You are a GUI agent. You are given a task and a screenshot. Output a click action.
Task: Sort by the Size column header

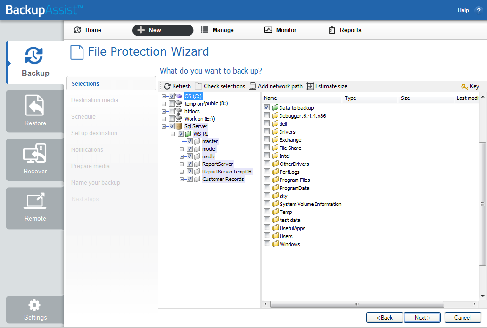pos(426,98)
